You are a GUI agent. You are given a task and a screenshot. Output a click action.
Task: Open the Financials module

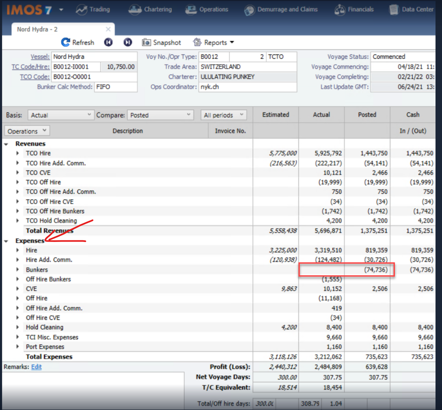354,9
